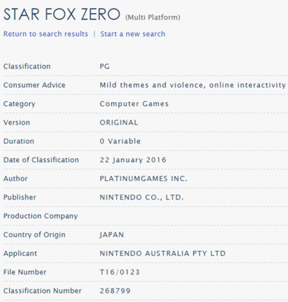Click the '22 January 2016' date value
Image resolution: width=288 pixels, height=302 pixels.
(x=133, y=160)
